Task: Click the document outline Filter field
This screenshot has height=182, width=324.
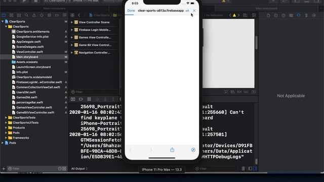Action: (x=94, y=92)
